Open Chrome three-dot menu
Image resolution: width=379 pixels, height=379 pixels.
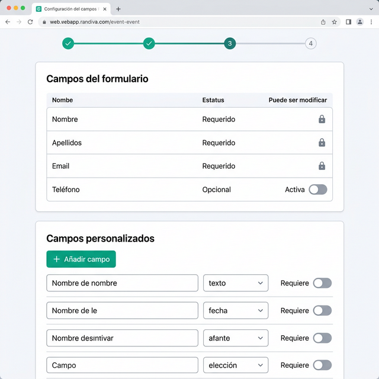pyautogui.click(x=371, y=22)
